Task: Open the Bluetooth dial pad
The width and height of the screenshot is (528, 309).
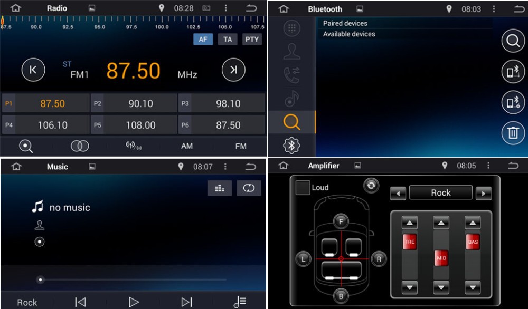Action: 292,28
